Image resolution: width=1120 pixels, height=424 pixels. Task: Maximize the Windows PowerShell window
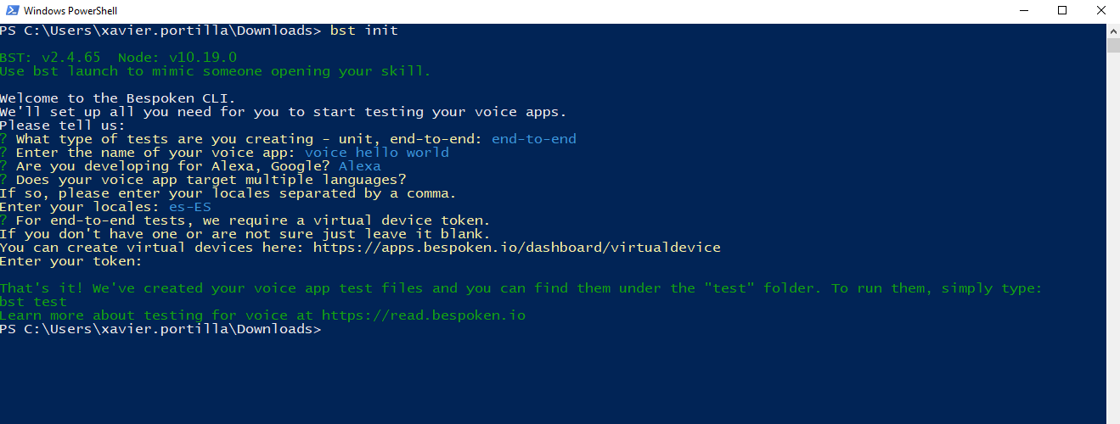coord(1061,11)
